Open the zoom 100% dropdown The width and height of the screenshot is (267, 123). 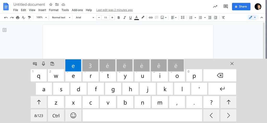pyautogui.click(x=41, y=17)
